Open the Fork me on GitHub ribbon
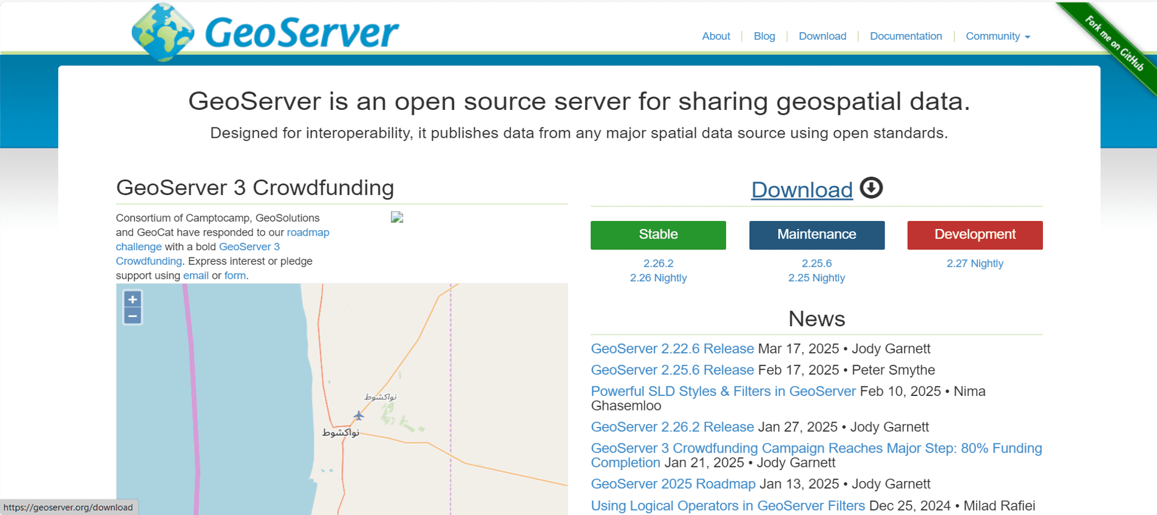Image resolution: width=1157 pixels, height=515 pixels. pyautogui.click(x=1114, y=44)
